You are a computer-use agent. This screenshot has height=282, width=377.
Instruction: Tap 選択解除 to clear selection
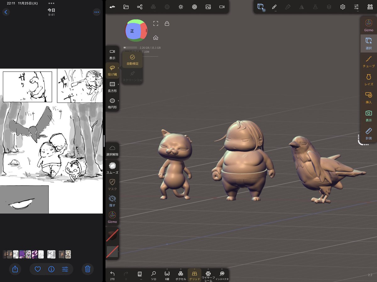tap(112, 151)
